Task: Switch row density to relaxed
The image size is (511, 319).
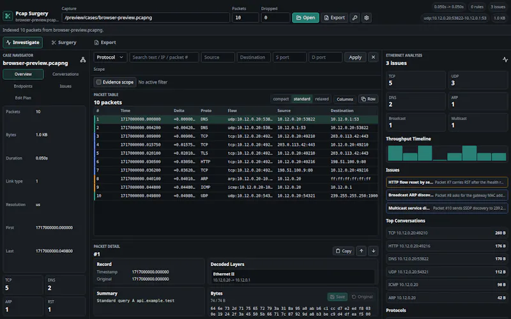Action: (x=322, y=99)
